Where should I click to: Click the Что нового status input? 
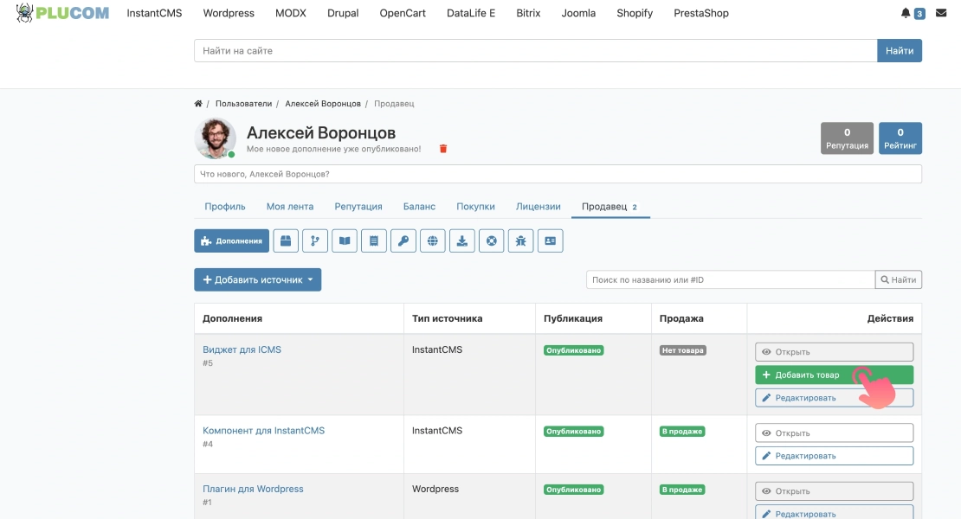click(x=558, y=175)
